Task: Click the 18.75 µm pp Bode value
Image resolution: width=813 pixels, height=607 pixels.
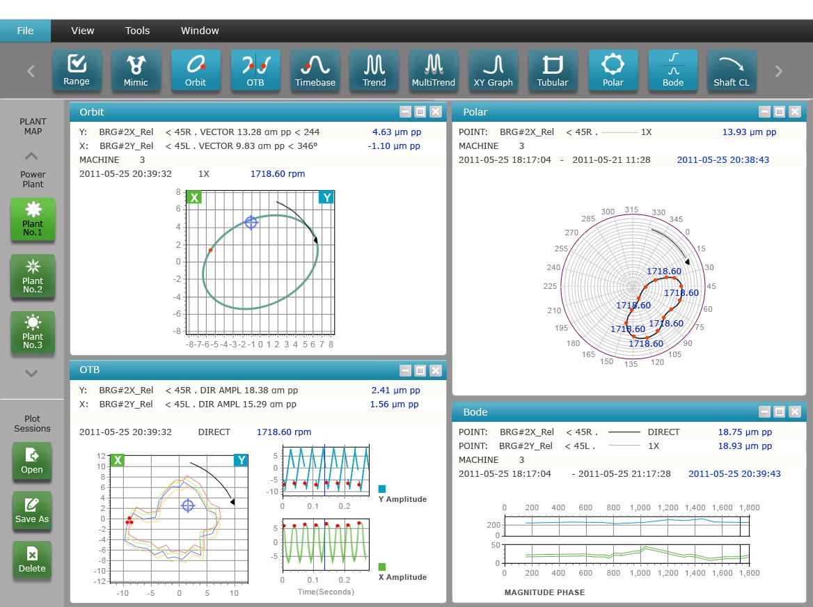Action: (745, 432)
